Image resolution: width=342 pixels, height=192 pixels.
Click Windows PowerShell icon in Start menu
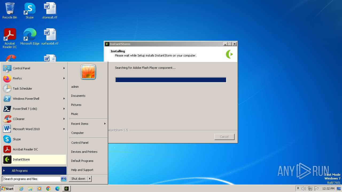tap(7, 99)
